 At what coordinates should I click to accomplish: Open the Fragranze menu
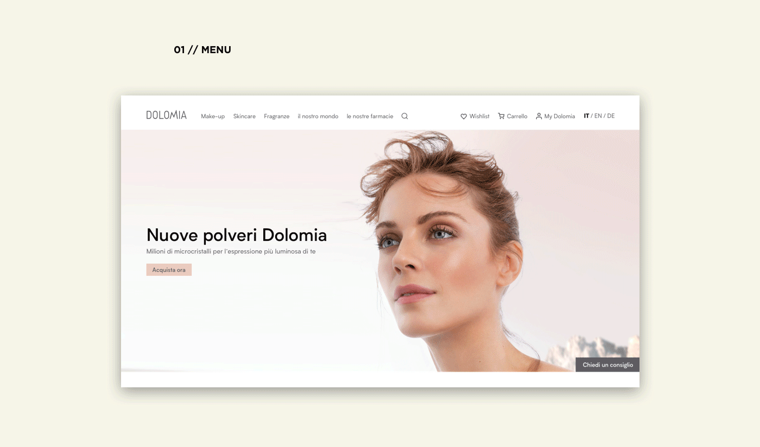pos(277,116)
